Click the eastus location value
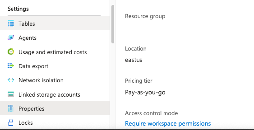Image resolution: width=254 pixels, height=130 pixels. tap(134, 60)
